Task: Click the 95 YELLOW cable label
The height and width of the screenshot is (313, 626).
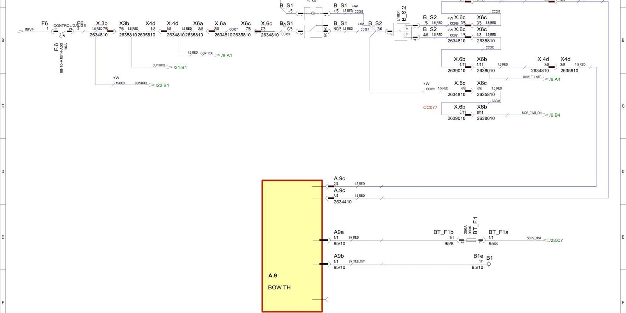Action: click(356, 261)
